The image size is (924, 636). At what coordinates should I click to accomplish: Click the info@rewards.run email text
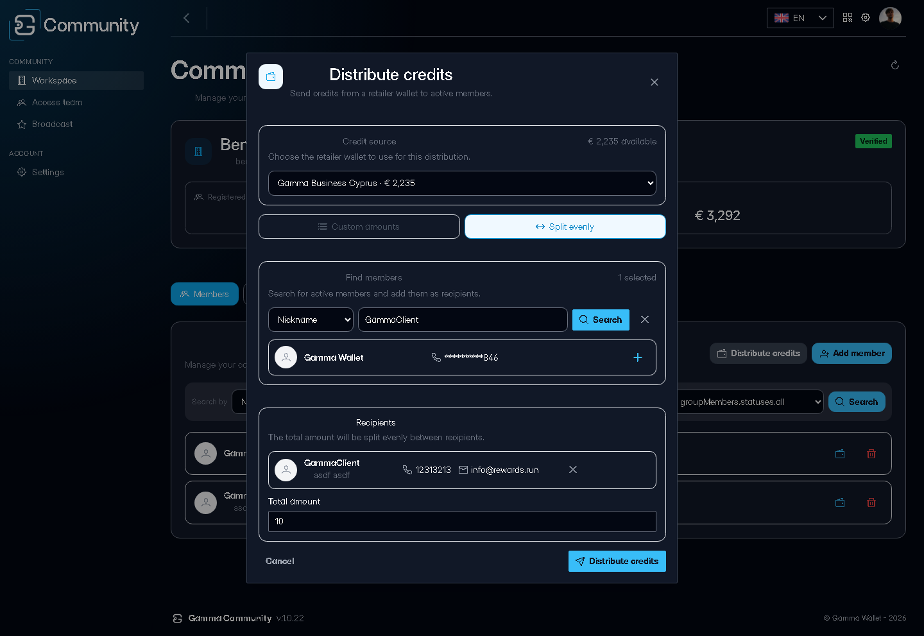[505, 470]
